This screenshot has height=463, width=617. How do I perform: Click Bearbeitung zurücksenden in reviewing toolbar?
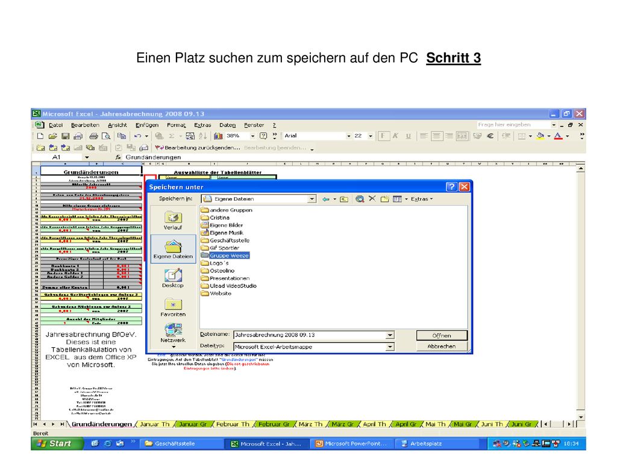point(198,148)
